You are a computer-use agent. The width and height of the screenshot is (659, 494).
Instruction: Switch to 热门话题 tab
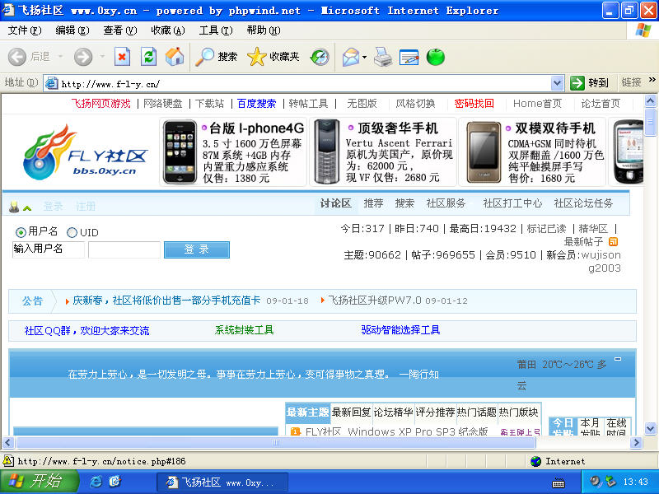(477, 412)
